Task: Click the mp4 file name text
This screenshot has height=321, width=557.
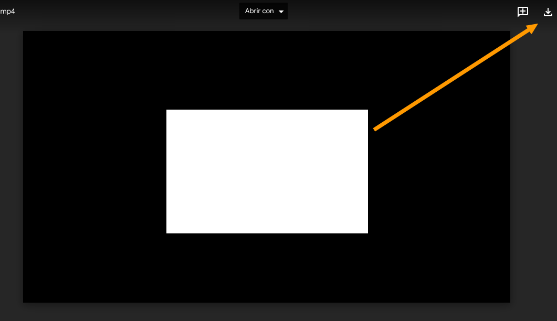Action: [x=7, y=11]
